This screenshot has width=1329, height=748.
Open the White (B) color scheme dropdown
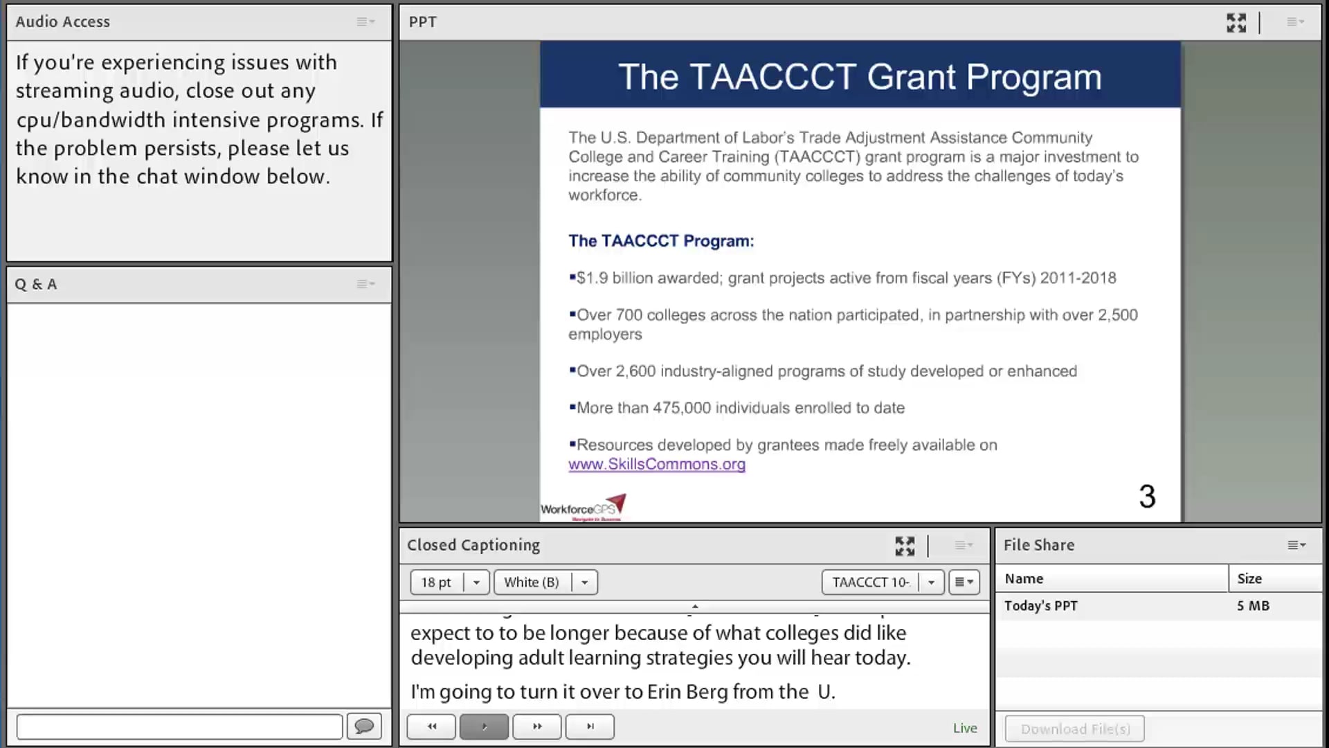click(x=545, y=582)
